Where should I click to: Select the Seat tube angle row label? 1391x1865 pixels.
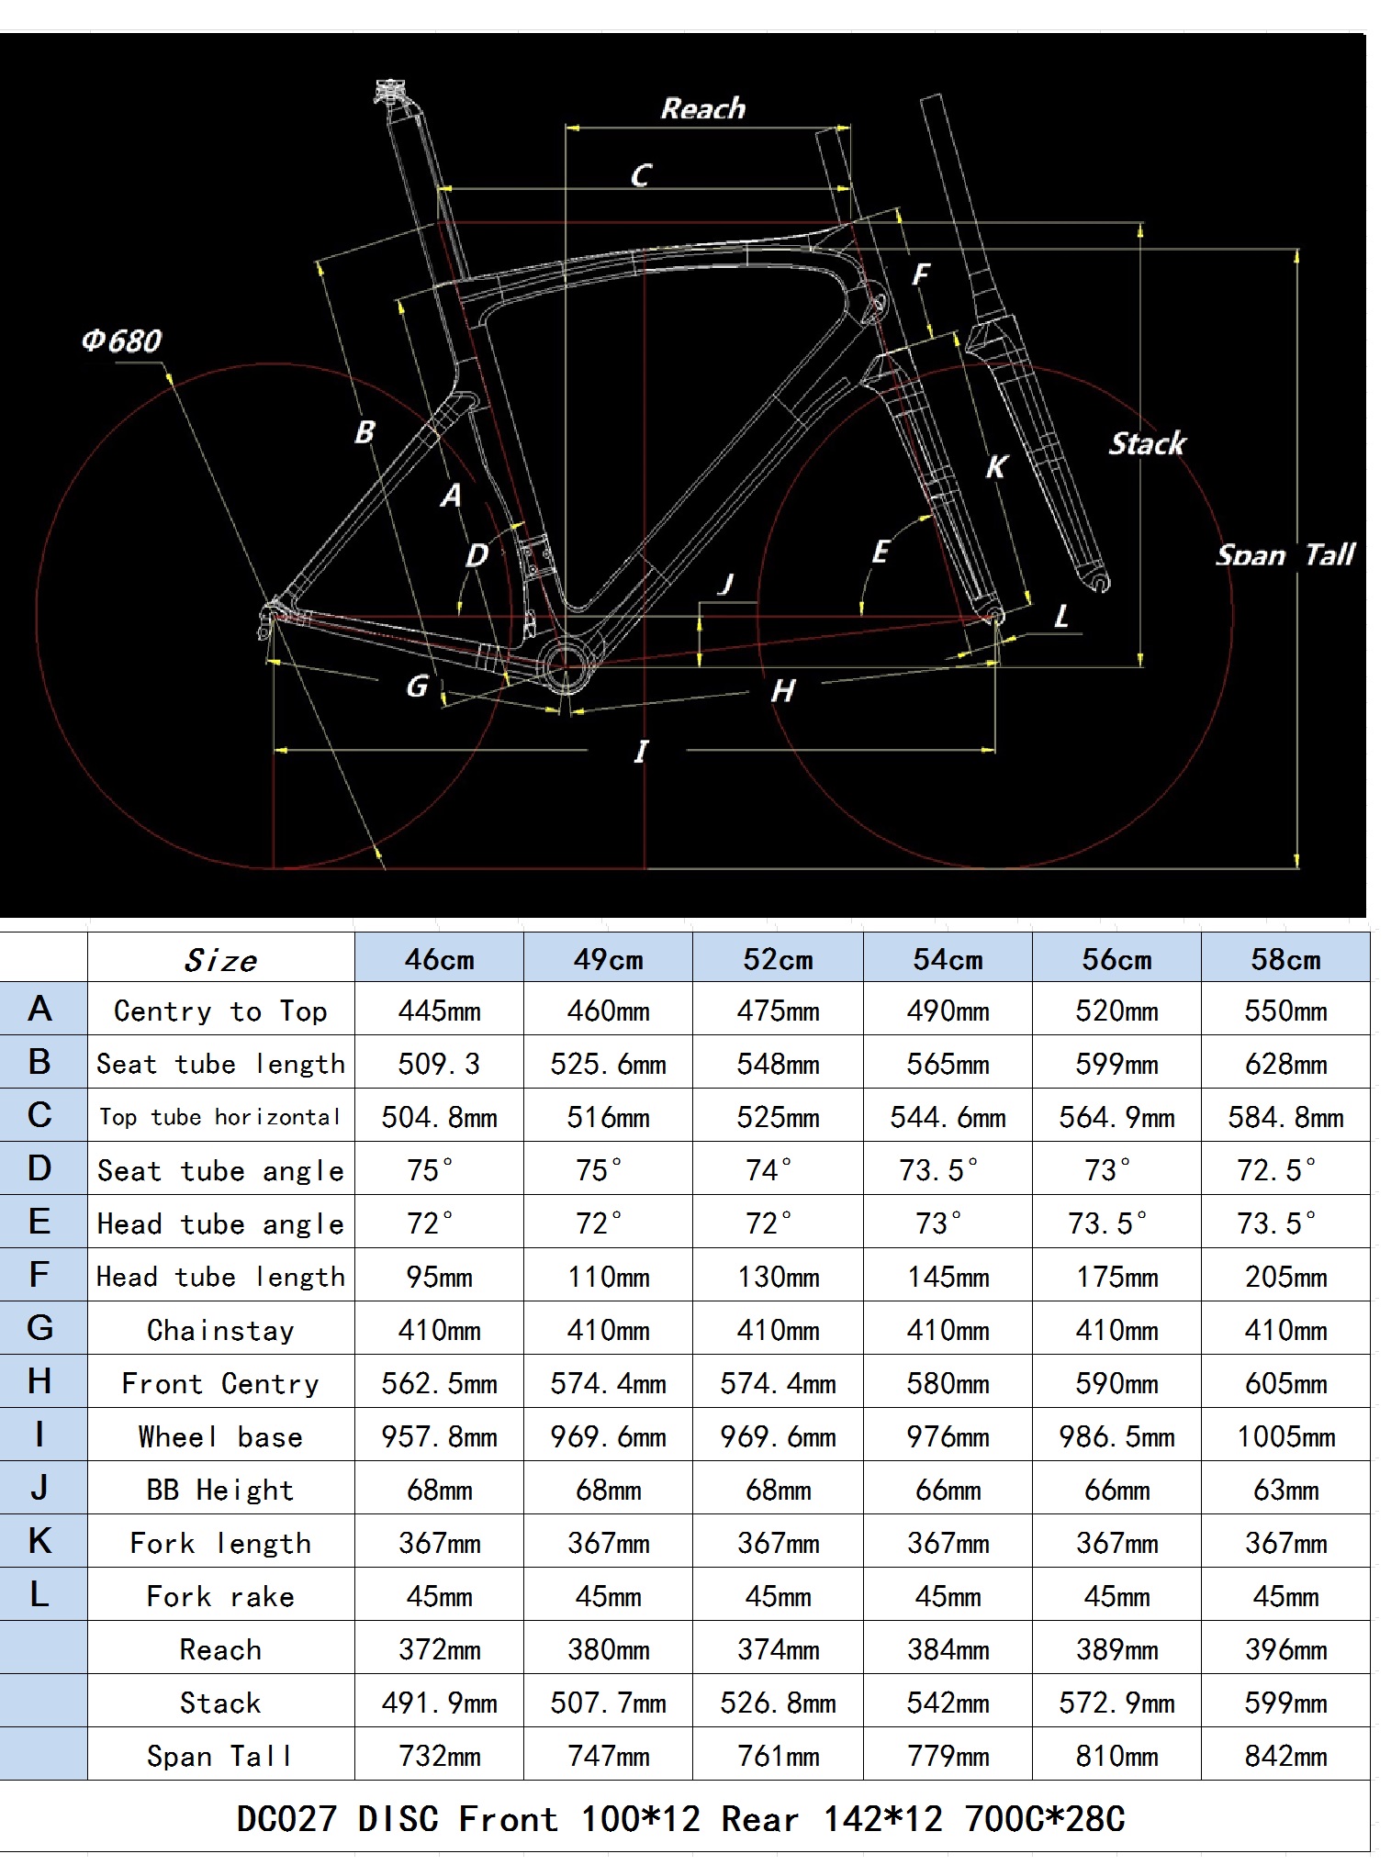[x=220, y=1170]
